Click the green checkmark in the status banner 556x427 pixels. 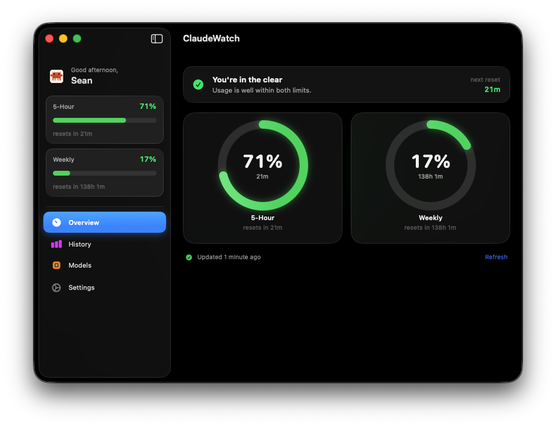coord(198,84)
